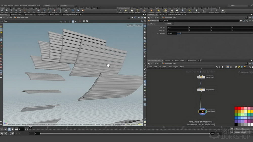
Task: Select the Platonic Solids shelf tool
Action: pyautogui.click(x=66, y=11)
